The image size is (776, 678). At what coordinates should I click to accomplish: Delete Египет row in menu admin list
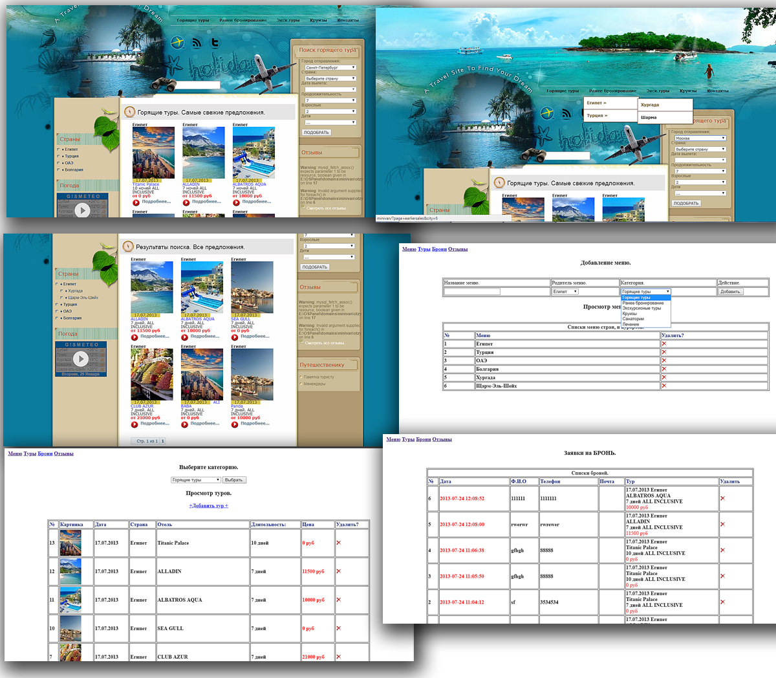pos(663,344)
